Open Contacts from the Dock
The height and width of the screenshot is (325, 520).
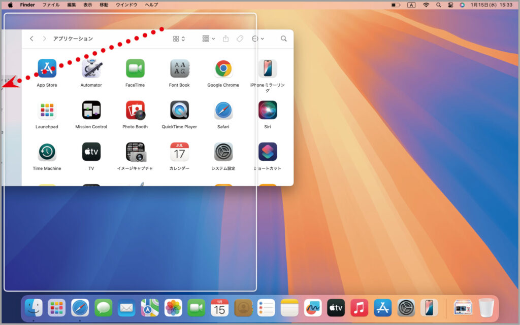click(x=243, y=308)
